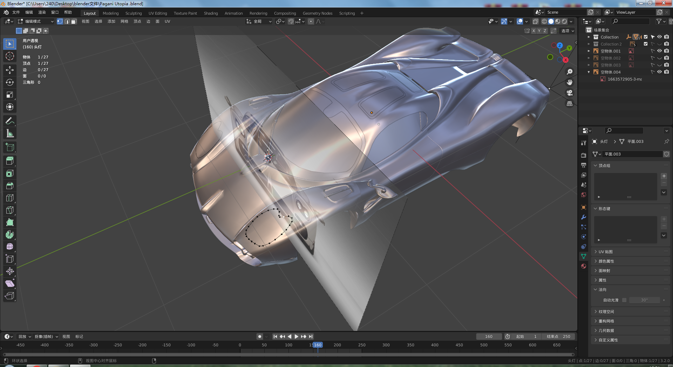Open the 网格 mesh menu

pyautogui.click(x=124, y=21)
